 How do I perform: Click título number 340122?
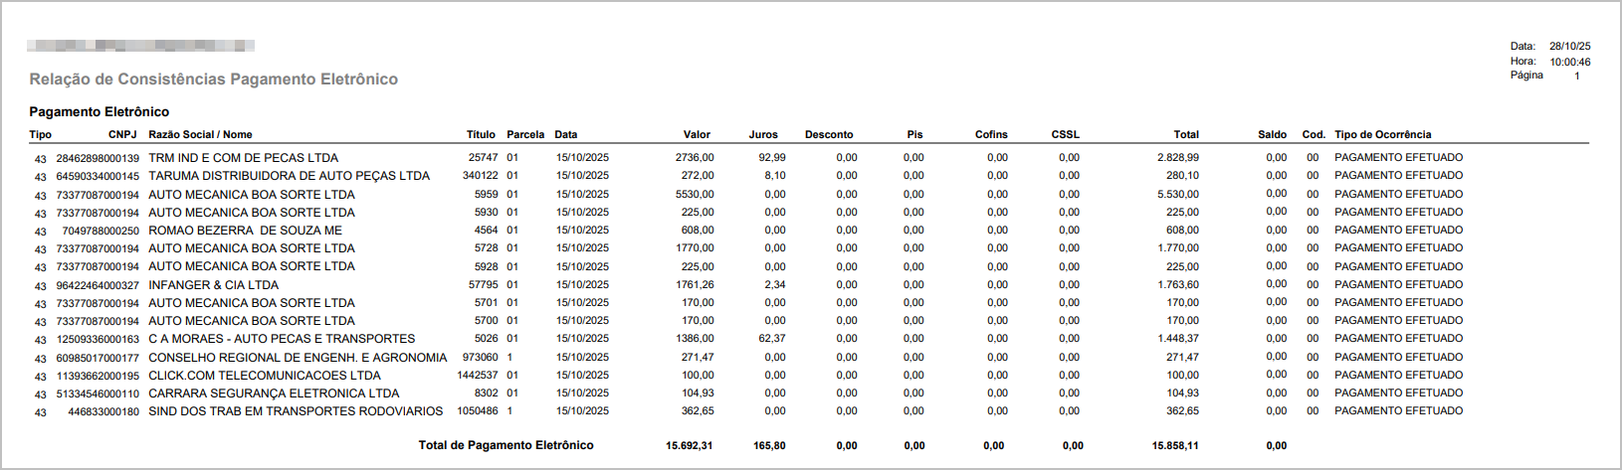click(480, 176)
